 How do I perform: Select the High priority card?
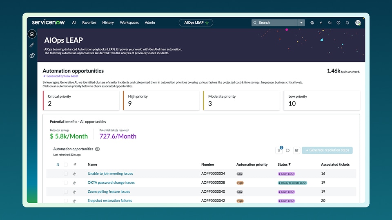pos(161,100)
